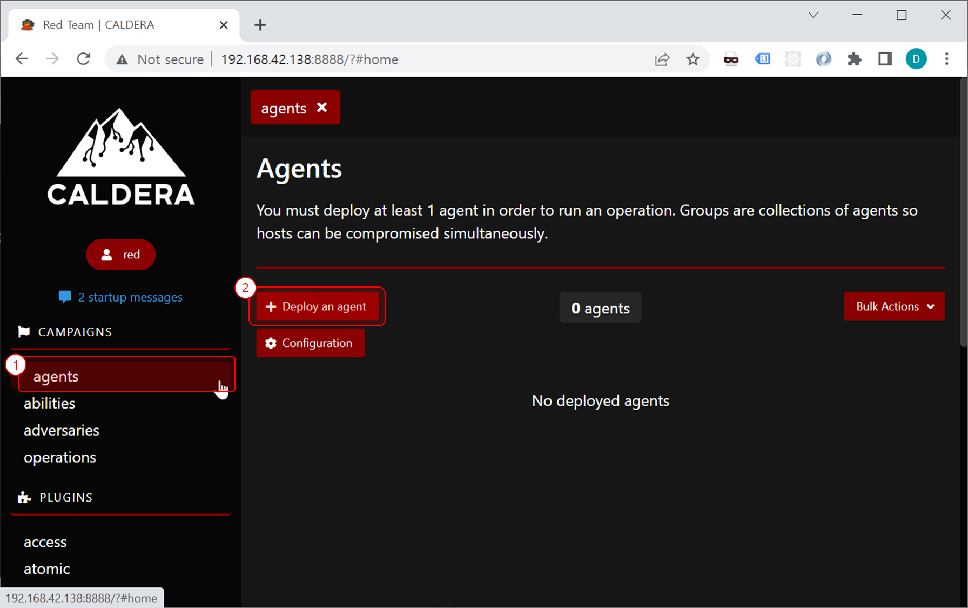Click the share page icon

coord(662,59)
